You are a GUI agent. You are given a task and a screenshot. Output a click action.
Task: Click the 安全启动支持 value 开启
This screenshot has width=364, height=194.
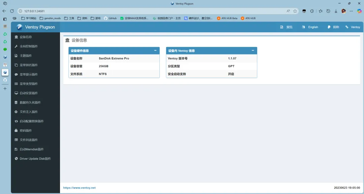click(x=231, y=74)
